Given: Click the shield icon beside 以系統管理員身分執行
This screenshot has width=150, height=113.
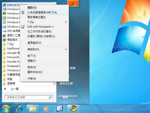Looking at the screenshot, I should click(x=23, y=12).
